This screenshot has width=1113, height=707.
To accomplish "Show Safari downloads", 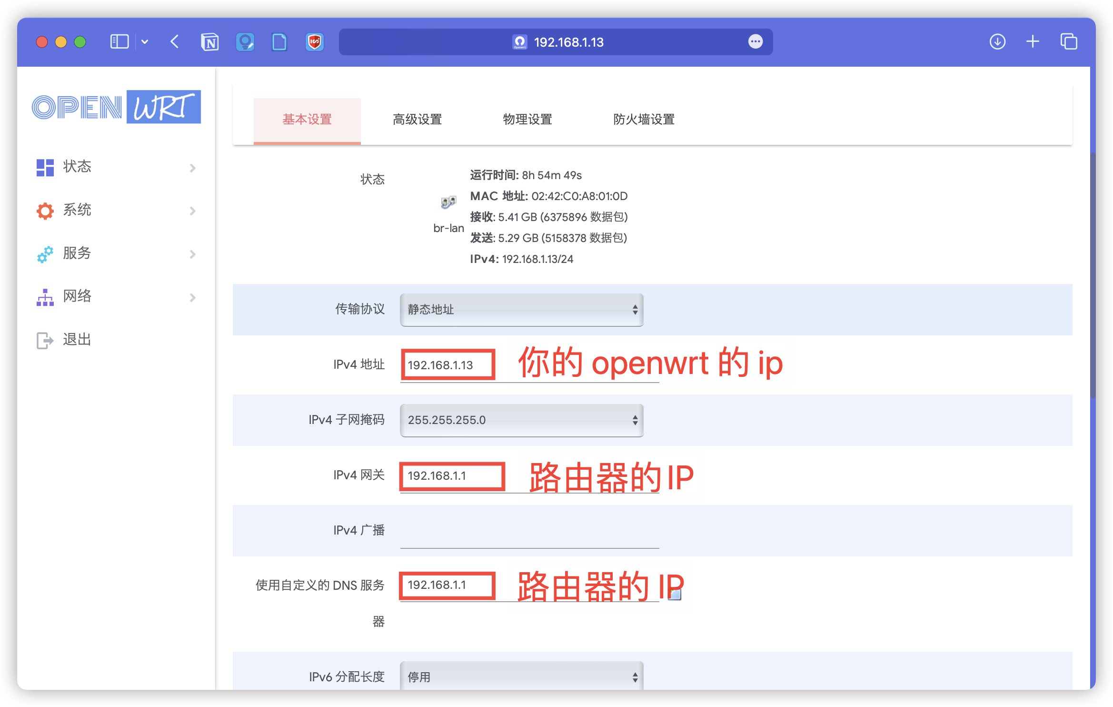I will pyautogui.click(x=997, y=42).
